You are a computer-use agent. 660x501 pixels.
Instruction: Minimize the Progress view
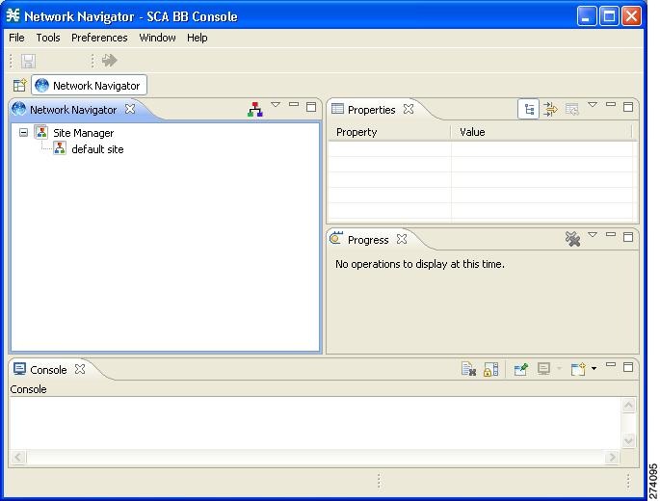pyautogui.click(x=611, y=234)
